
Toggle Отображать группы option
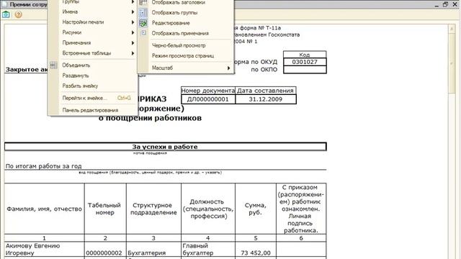click(x=174, y=13)
